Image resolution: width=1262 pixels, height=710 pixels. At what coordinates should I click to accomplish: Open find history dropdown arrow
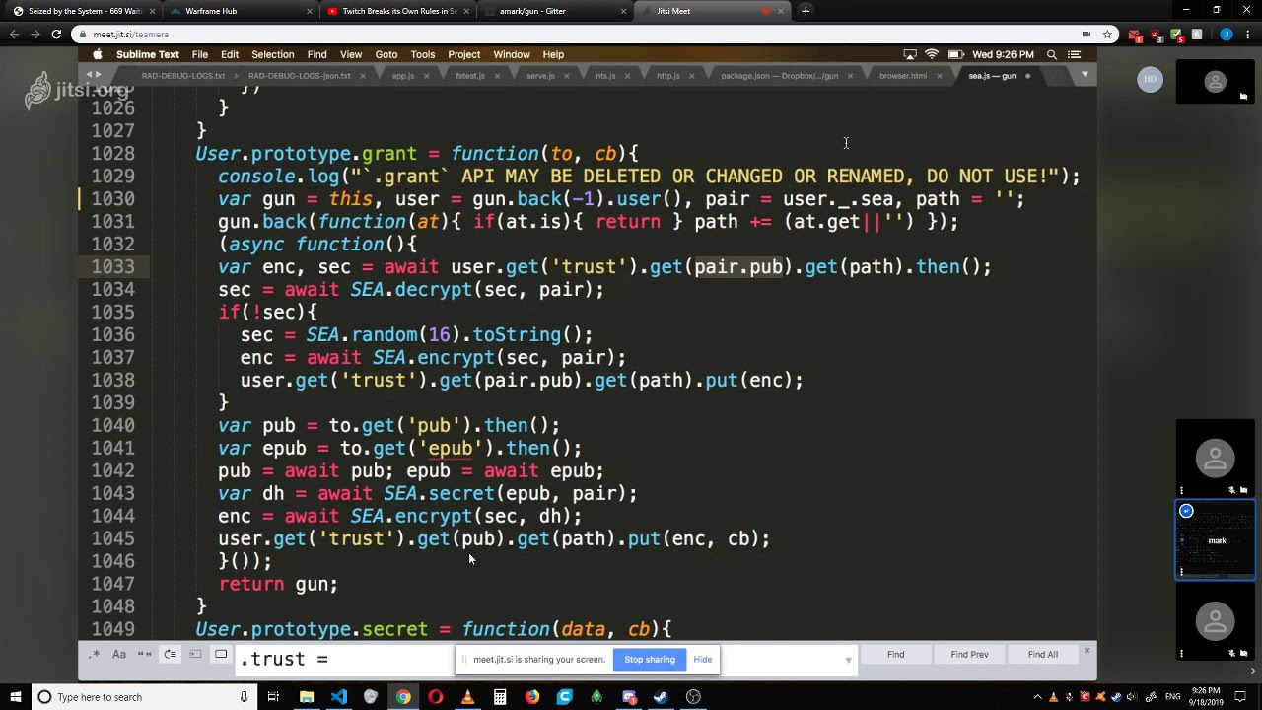coord(848,660)
